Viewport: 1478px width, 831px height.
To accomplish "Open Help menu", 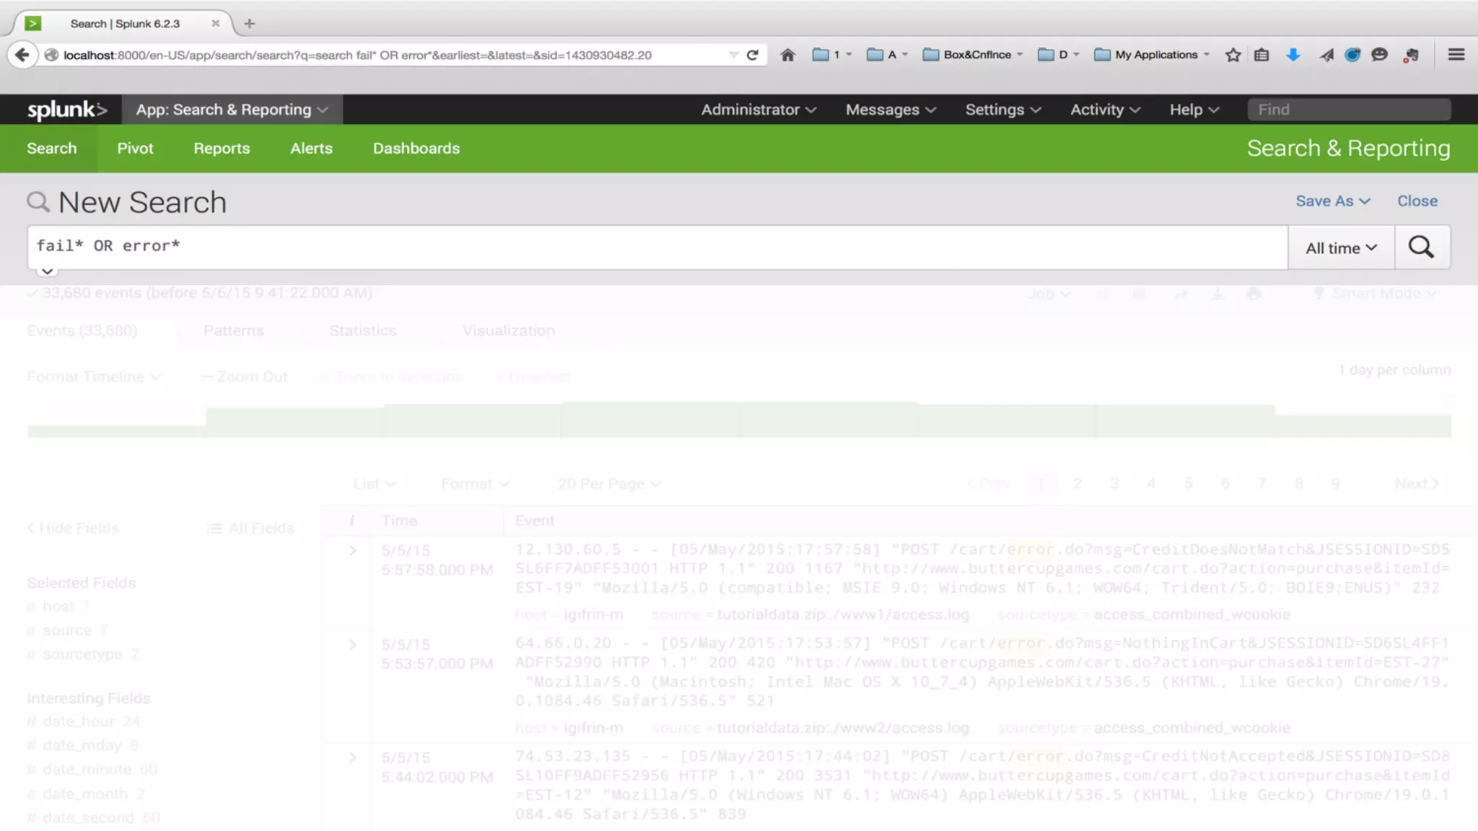I will pos(1194,110).
